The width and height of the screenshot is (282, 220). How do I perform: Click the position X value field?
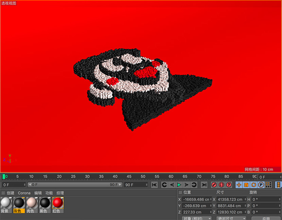(197, 200)
